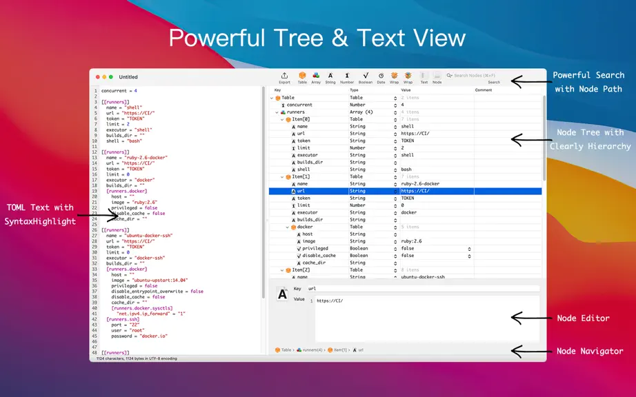Collapse the runners array node
The width and height of the screenshot is (636, 397).
click(x=277, y=112)
